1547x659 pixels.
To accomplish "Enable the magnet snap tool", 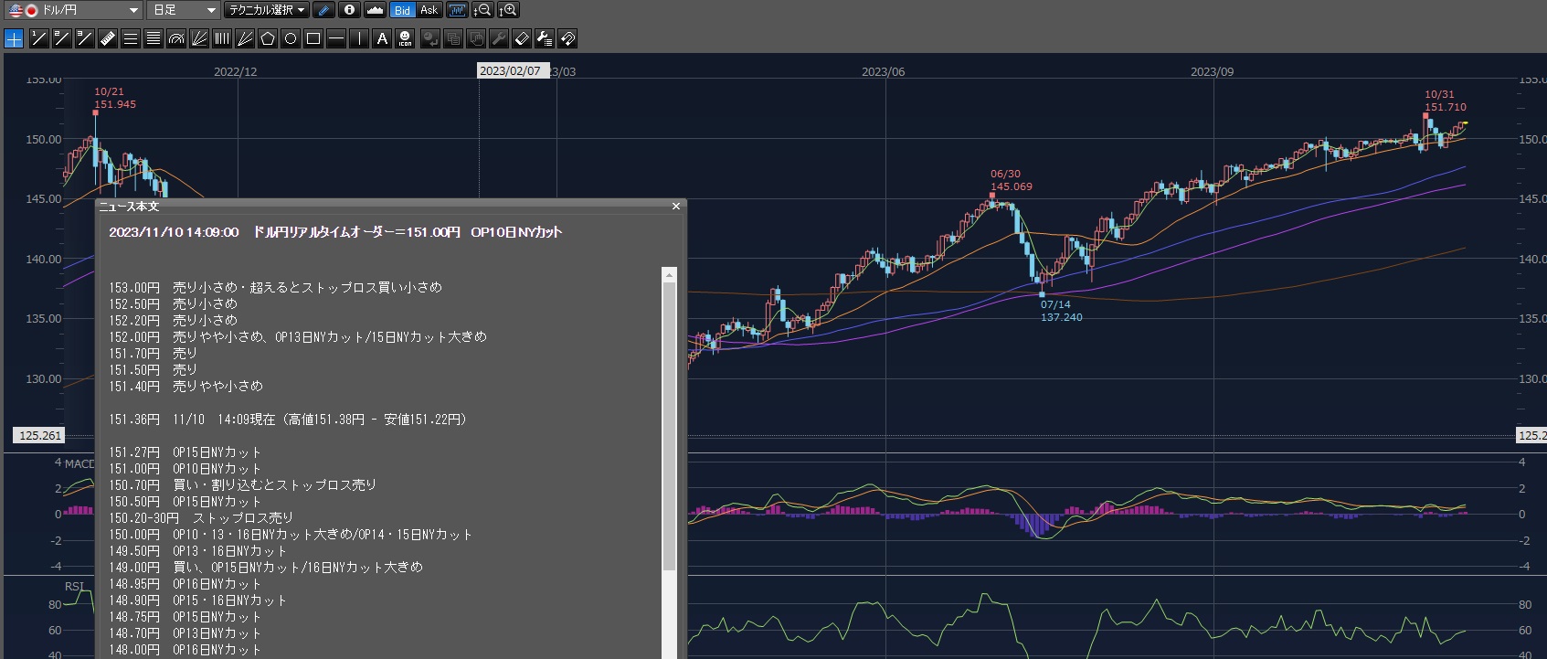I will (x=567, y=38).
